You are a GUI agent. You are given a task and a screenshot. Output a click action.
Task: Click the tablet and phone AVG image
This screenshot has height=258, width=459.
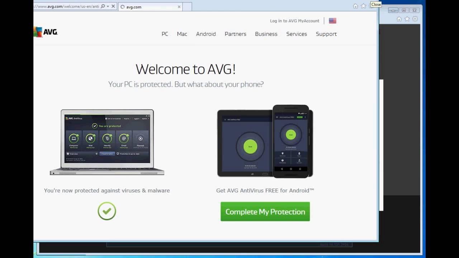[265, 142]
